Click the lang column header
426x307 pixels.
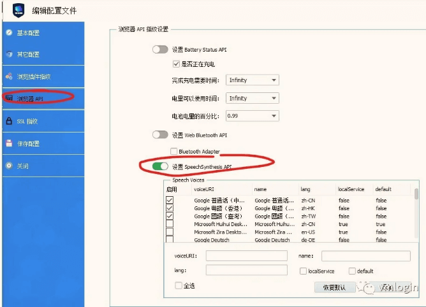(305, 189)
